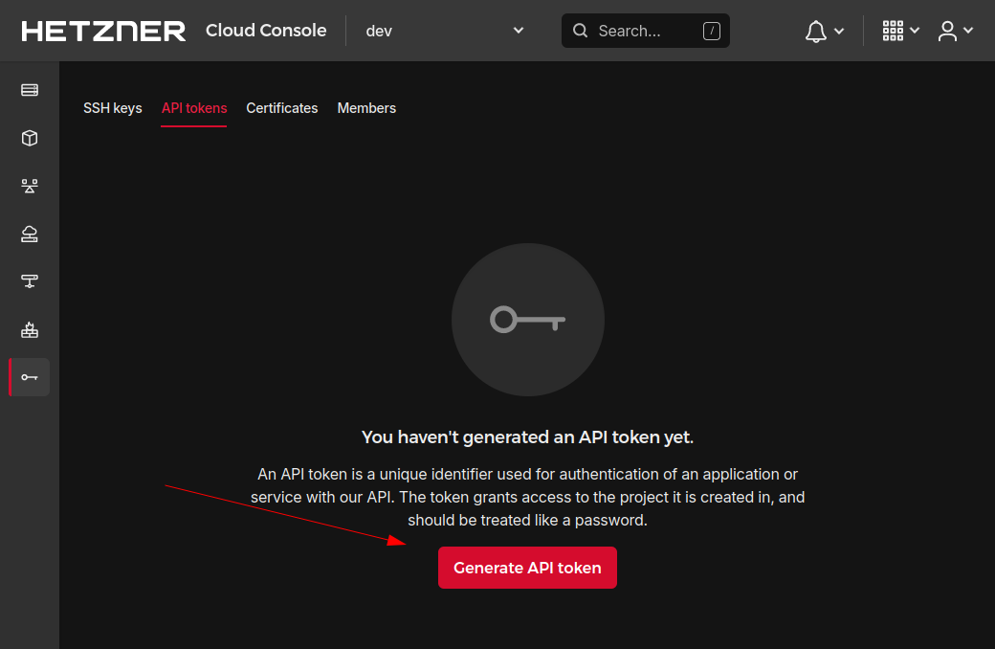The height and width of the screenshot is (649, 995).
Task: Expand the notifications chevron
Action: pos(839,32)
